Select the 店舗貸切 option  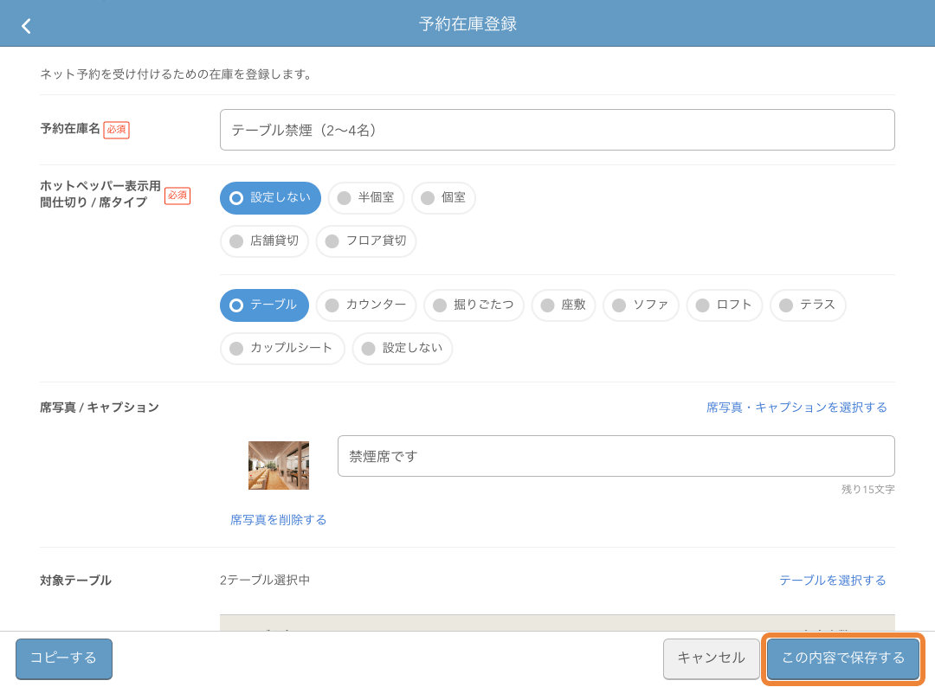264,241
